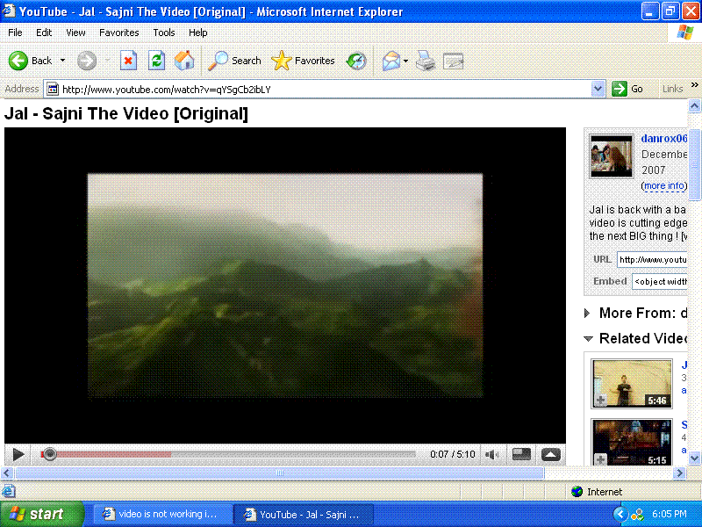Collapse the Related Videos section

coord(588,339)
